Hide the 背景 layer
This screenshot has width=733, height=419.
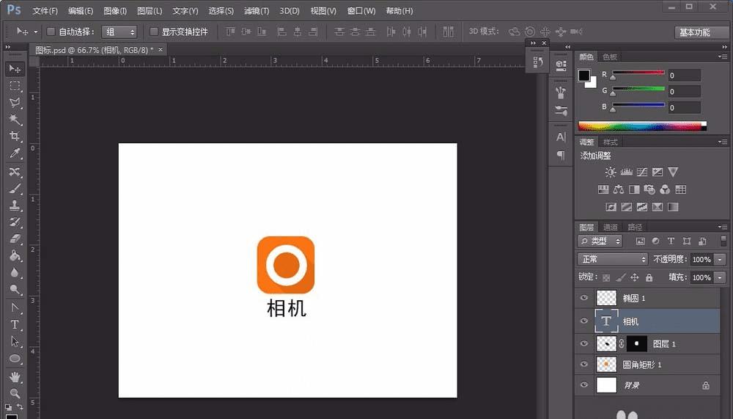tap(584, 385)
